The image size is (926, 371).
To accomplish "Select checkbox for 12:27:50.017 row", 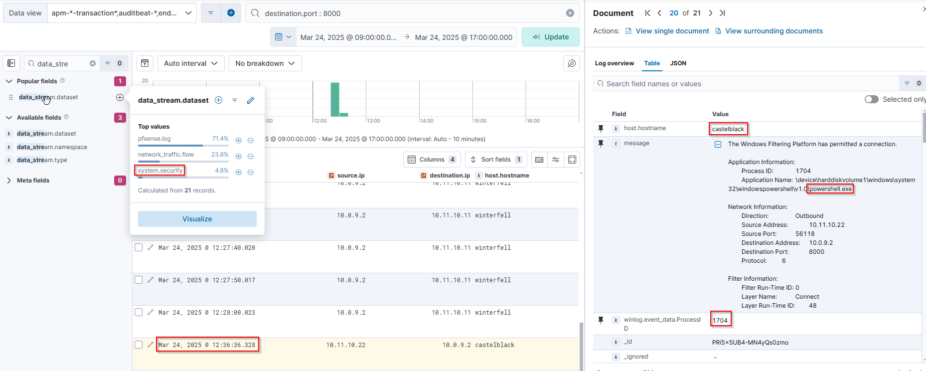I will [139, 280].
